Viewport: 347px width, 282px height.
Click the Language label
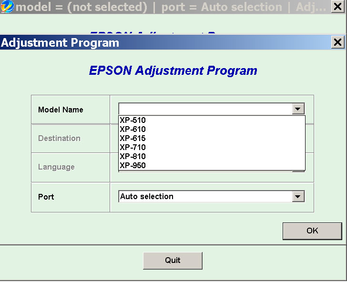pyautogui.click(x=56, y=167)
